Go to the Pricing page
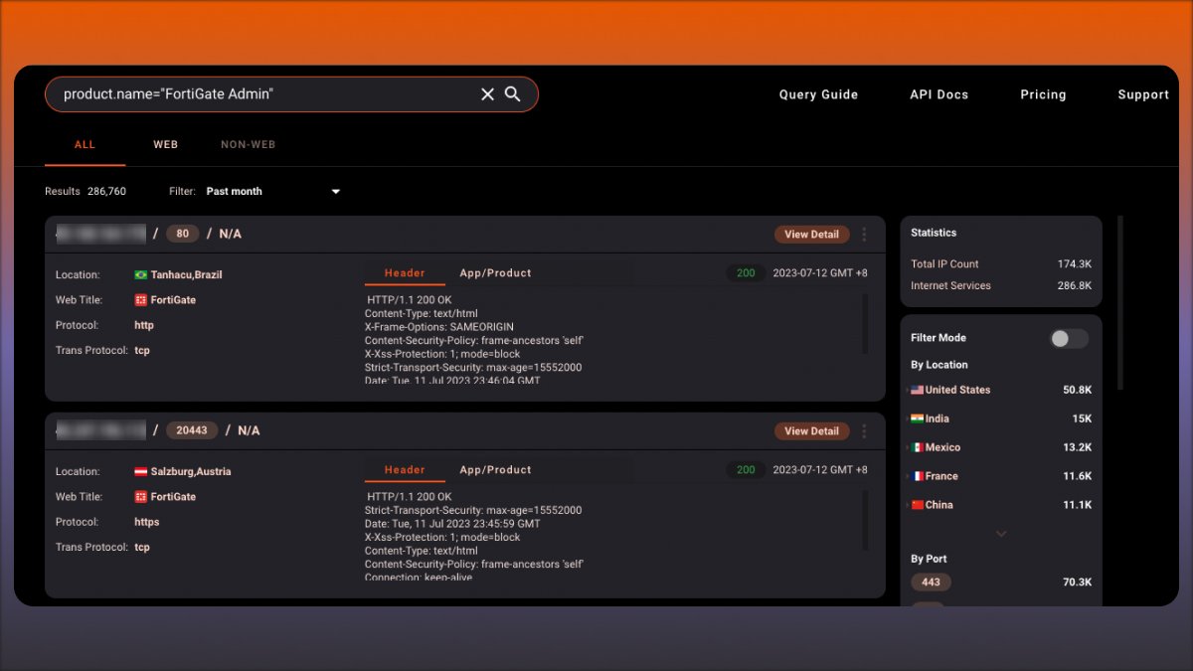Image resolution: width=1193 pixels, height=671 pixels. (1043, 95)
